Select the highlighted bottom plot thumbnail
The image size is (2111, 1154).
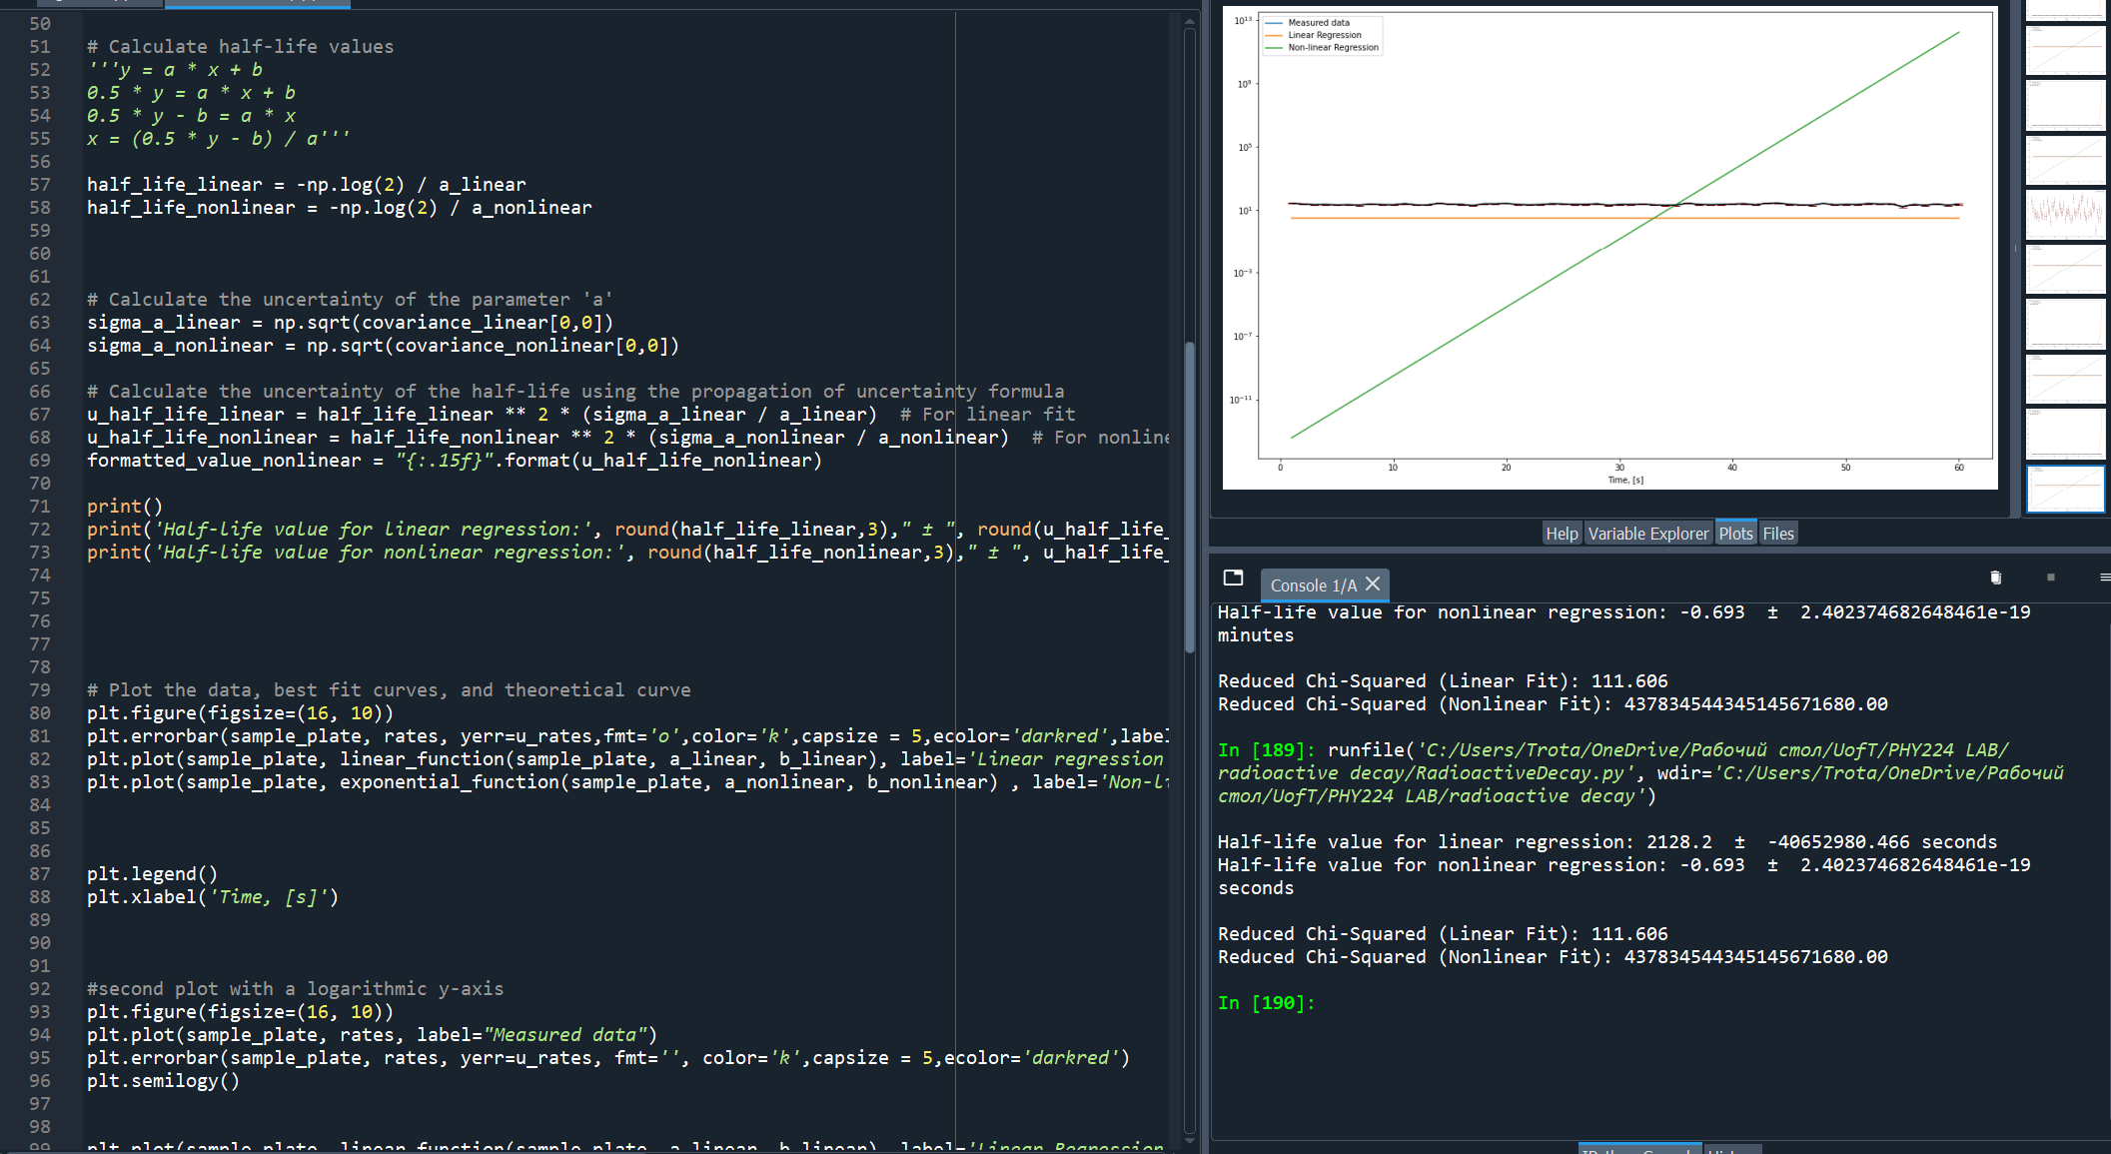2065,489
